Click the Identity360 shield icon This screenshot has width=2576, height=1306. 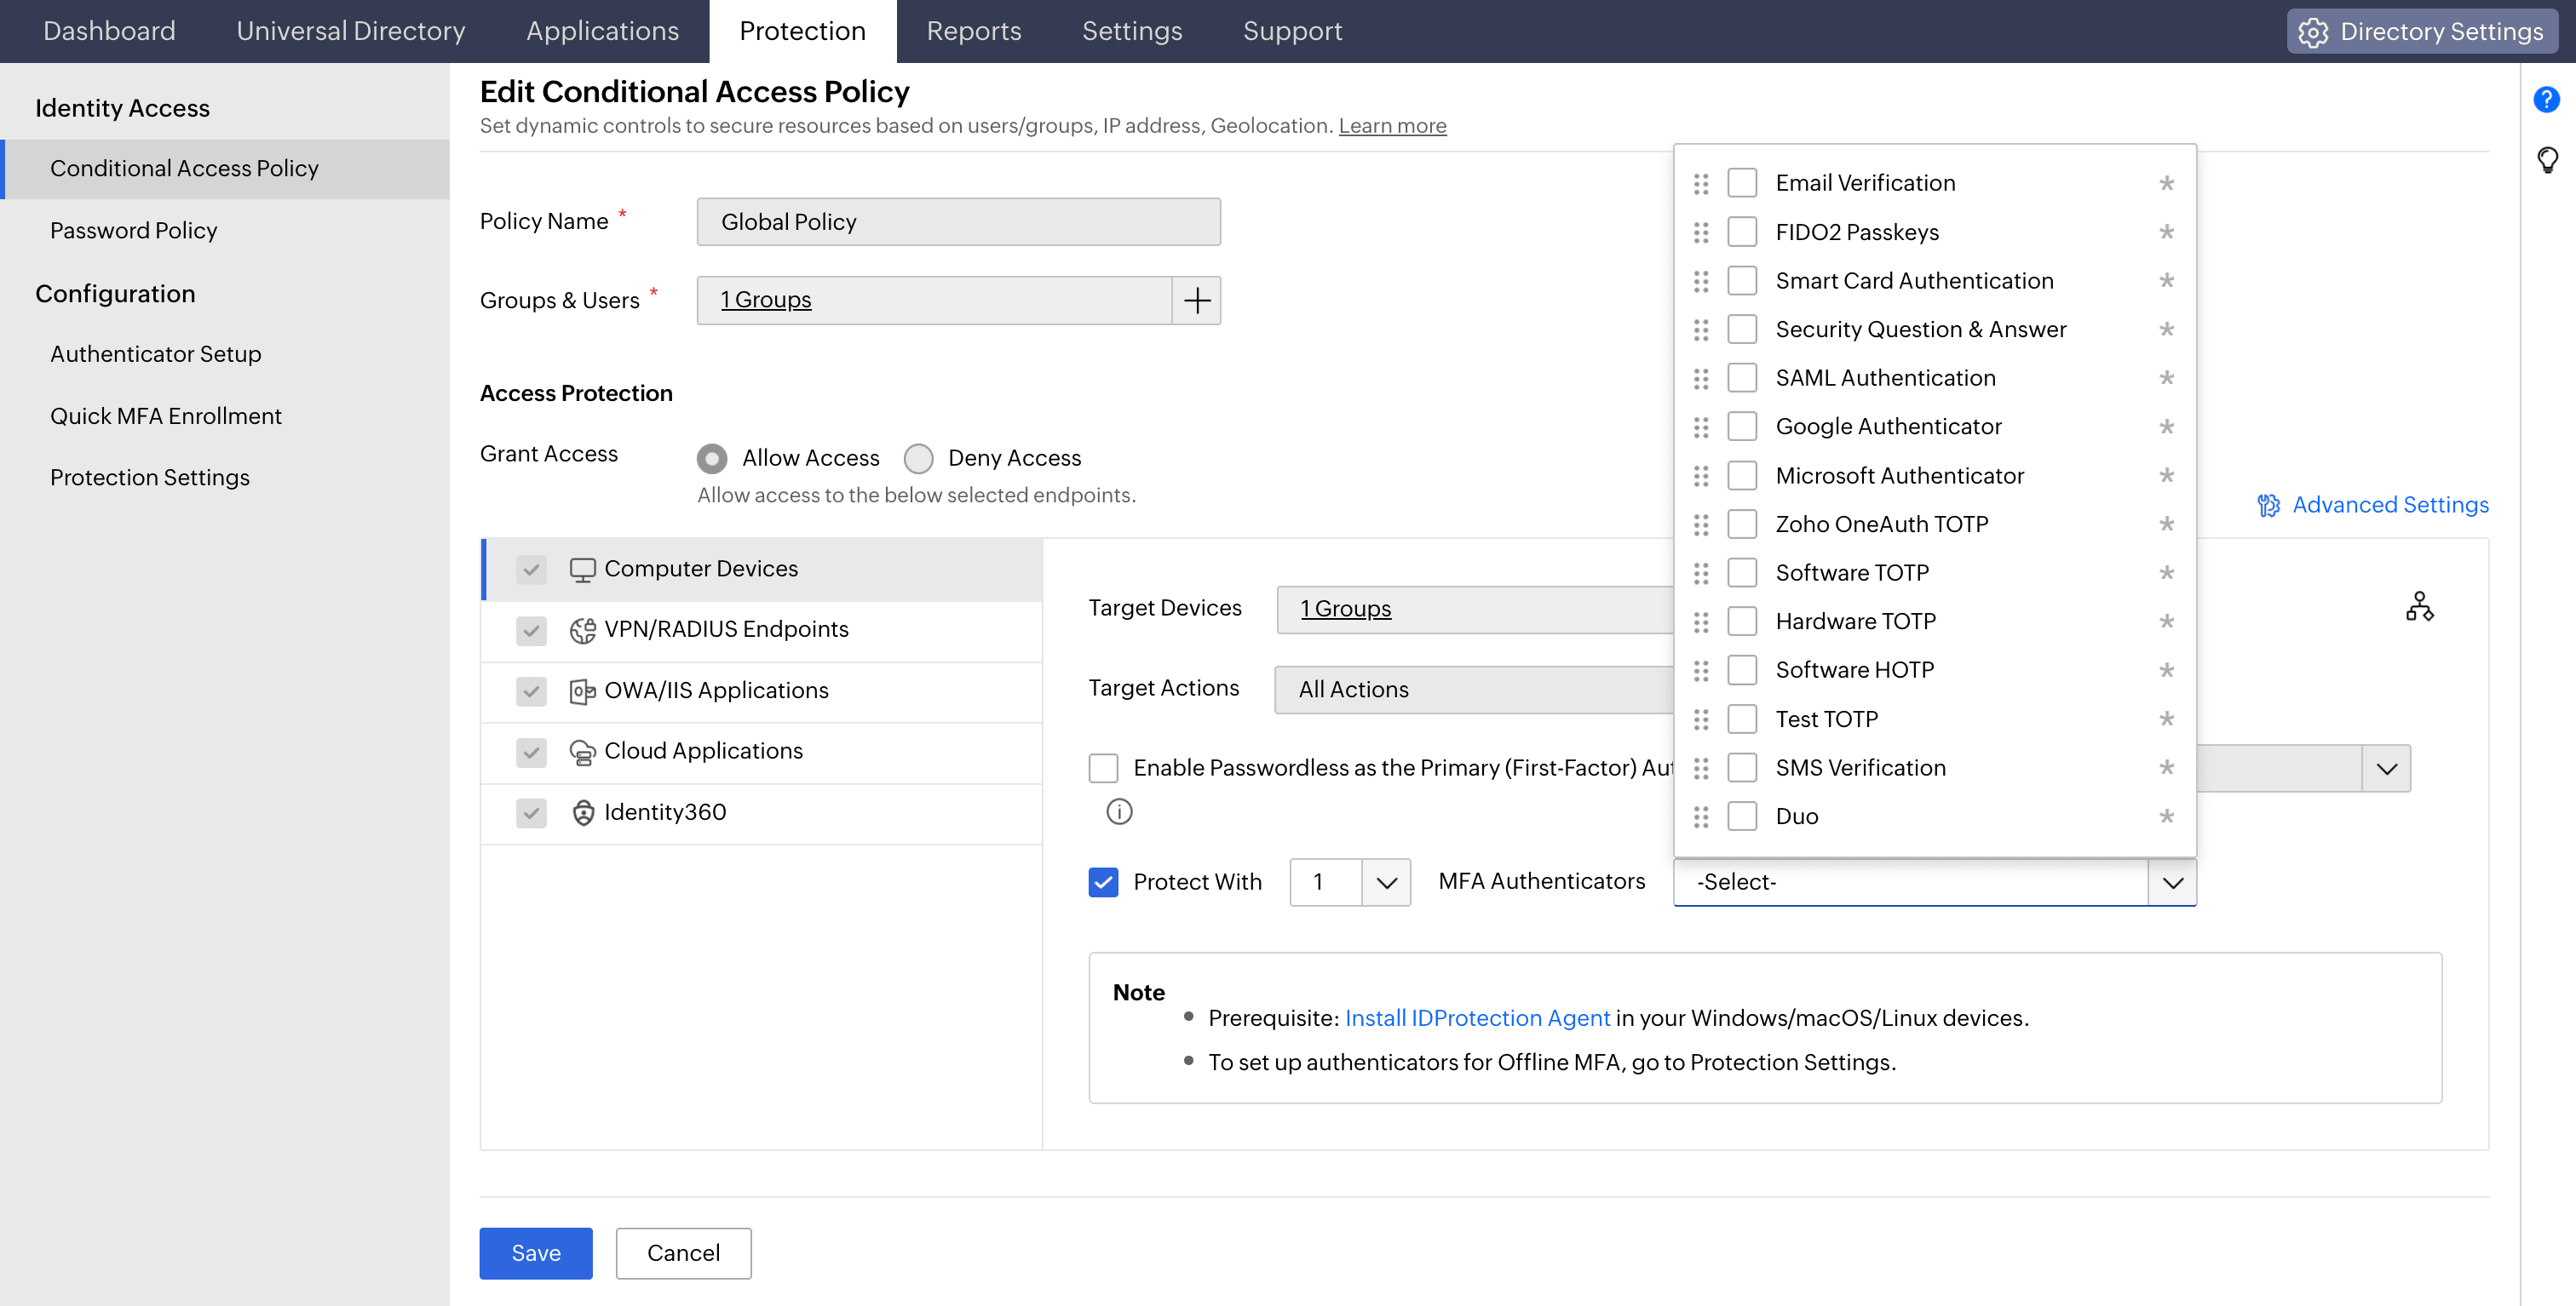[x=583, y=812]
